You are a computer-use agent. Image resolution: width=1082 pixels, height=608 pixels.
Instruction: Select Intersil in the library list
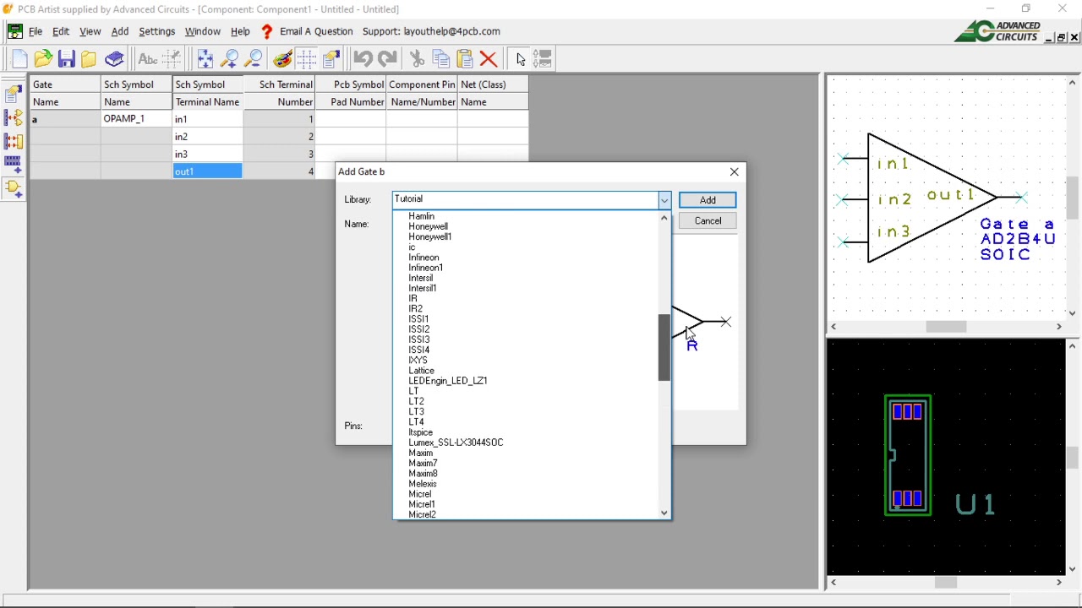[x=420, y=278]
